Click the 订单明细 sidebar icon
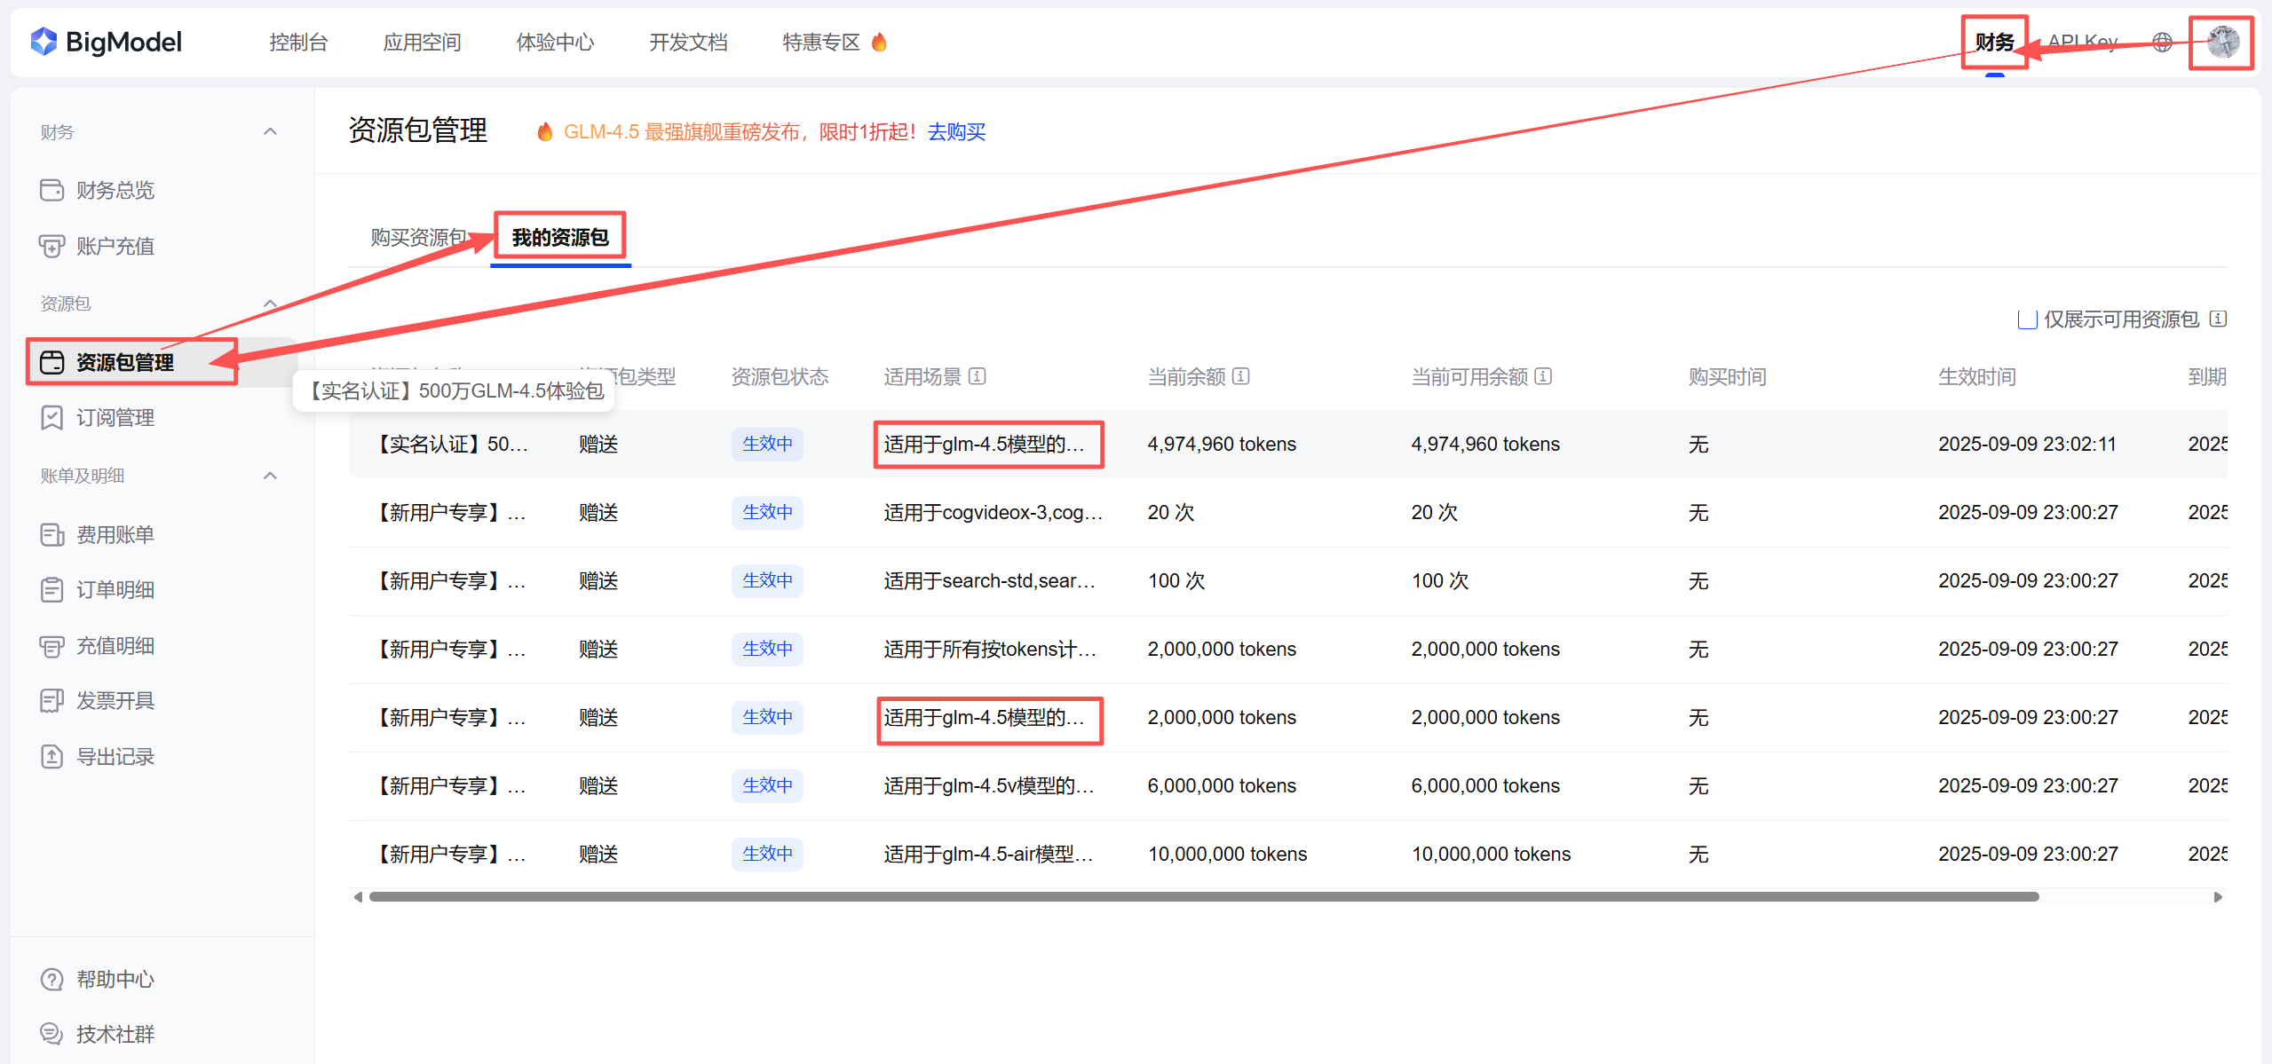The height and width of the screenshot is (1064, 2272). pyautogui.click(x=52, y=589)
